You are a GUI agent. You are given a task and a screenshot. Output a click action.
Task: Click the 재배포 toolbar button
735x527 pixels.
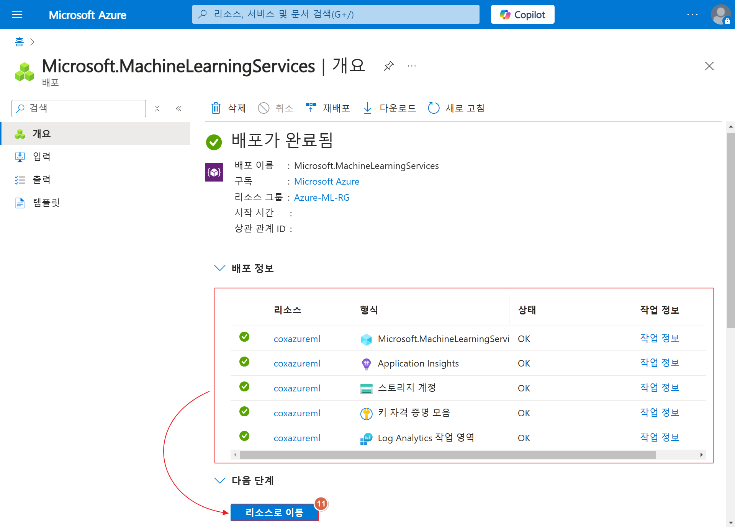click(328, 108)
